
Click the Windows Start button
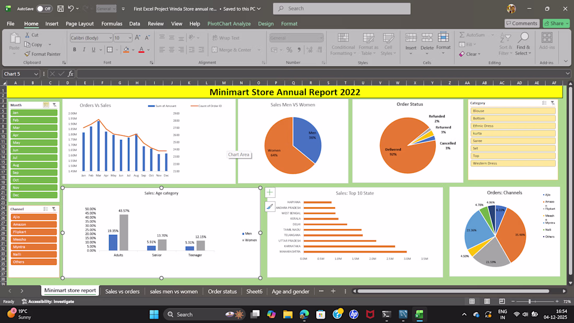tap(154, 314)
